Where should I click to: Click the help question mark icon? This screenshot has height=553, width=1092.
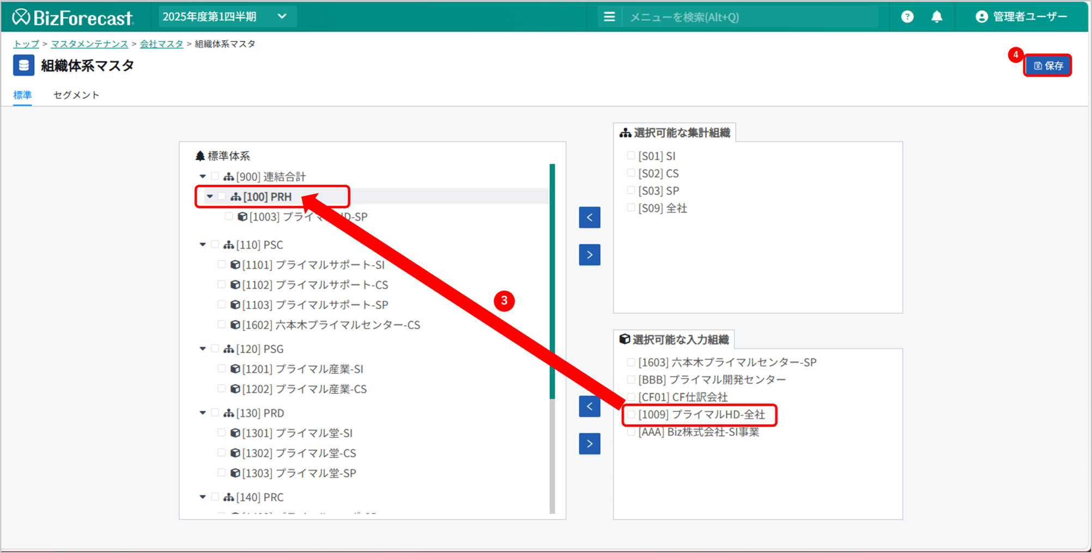[x=907, y=17]
